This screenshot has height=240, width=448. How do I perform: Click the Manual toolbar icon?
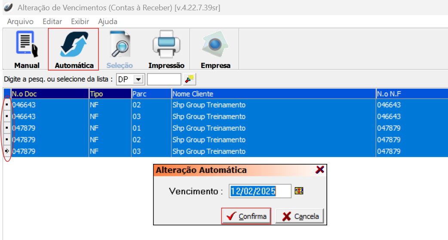tap(27, 45)
